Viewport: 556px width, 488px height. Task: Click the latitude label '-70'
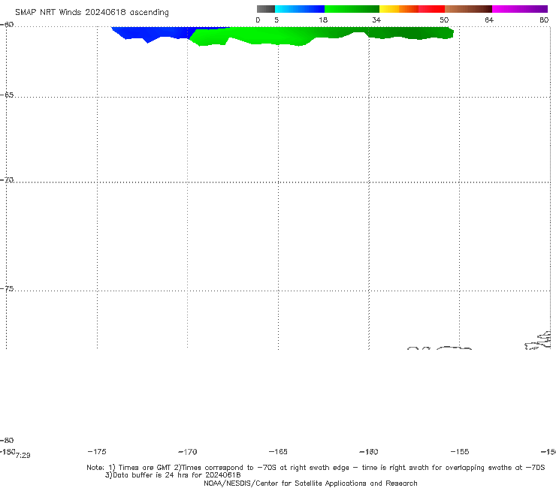pyautogui.click(x=7, y=180)
